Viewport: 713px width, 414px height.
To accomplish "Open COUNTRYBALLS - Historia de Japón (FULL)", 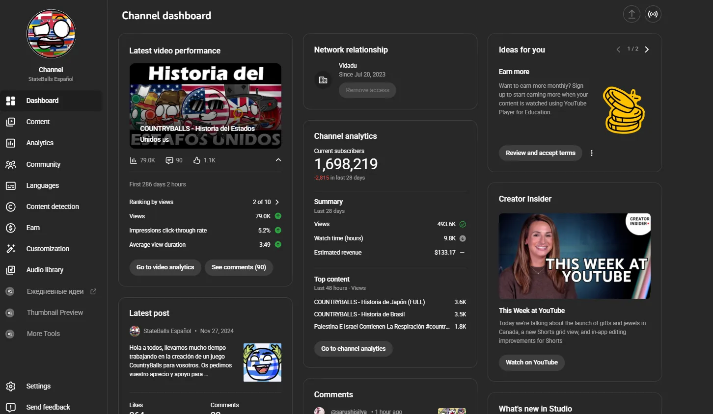I will [370, 302].
